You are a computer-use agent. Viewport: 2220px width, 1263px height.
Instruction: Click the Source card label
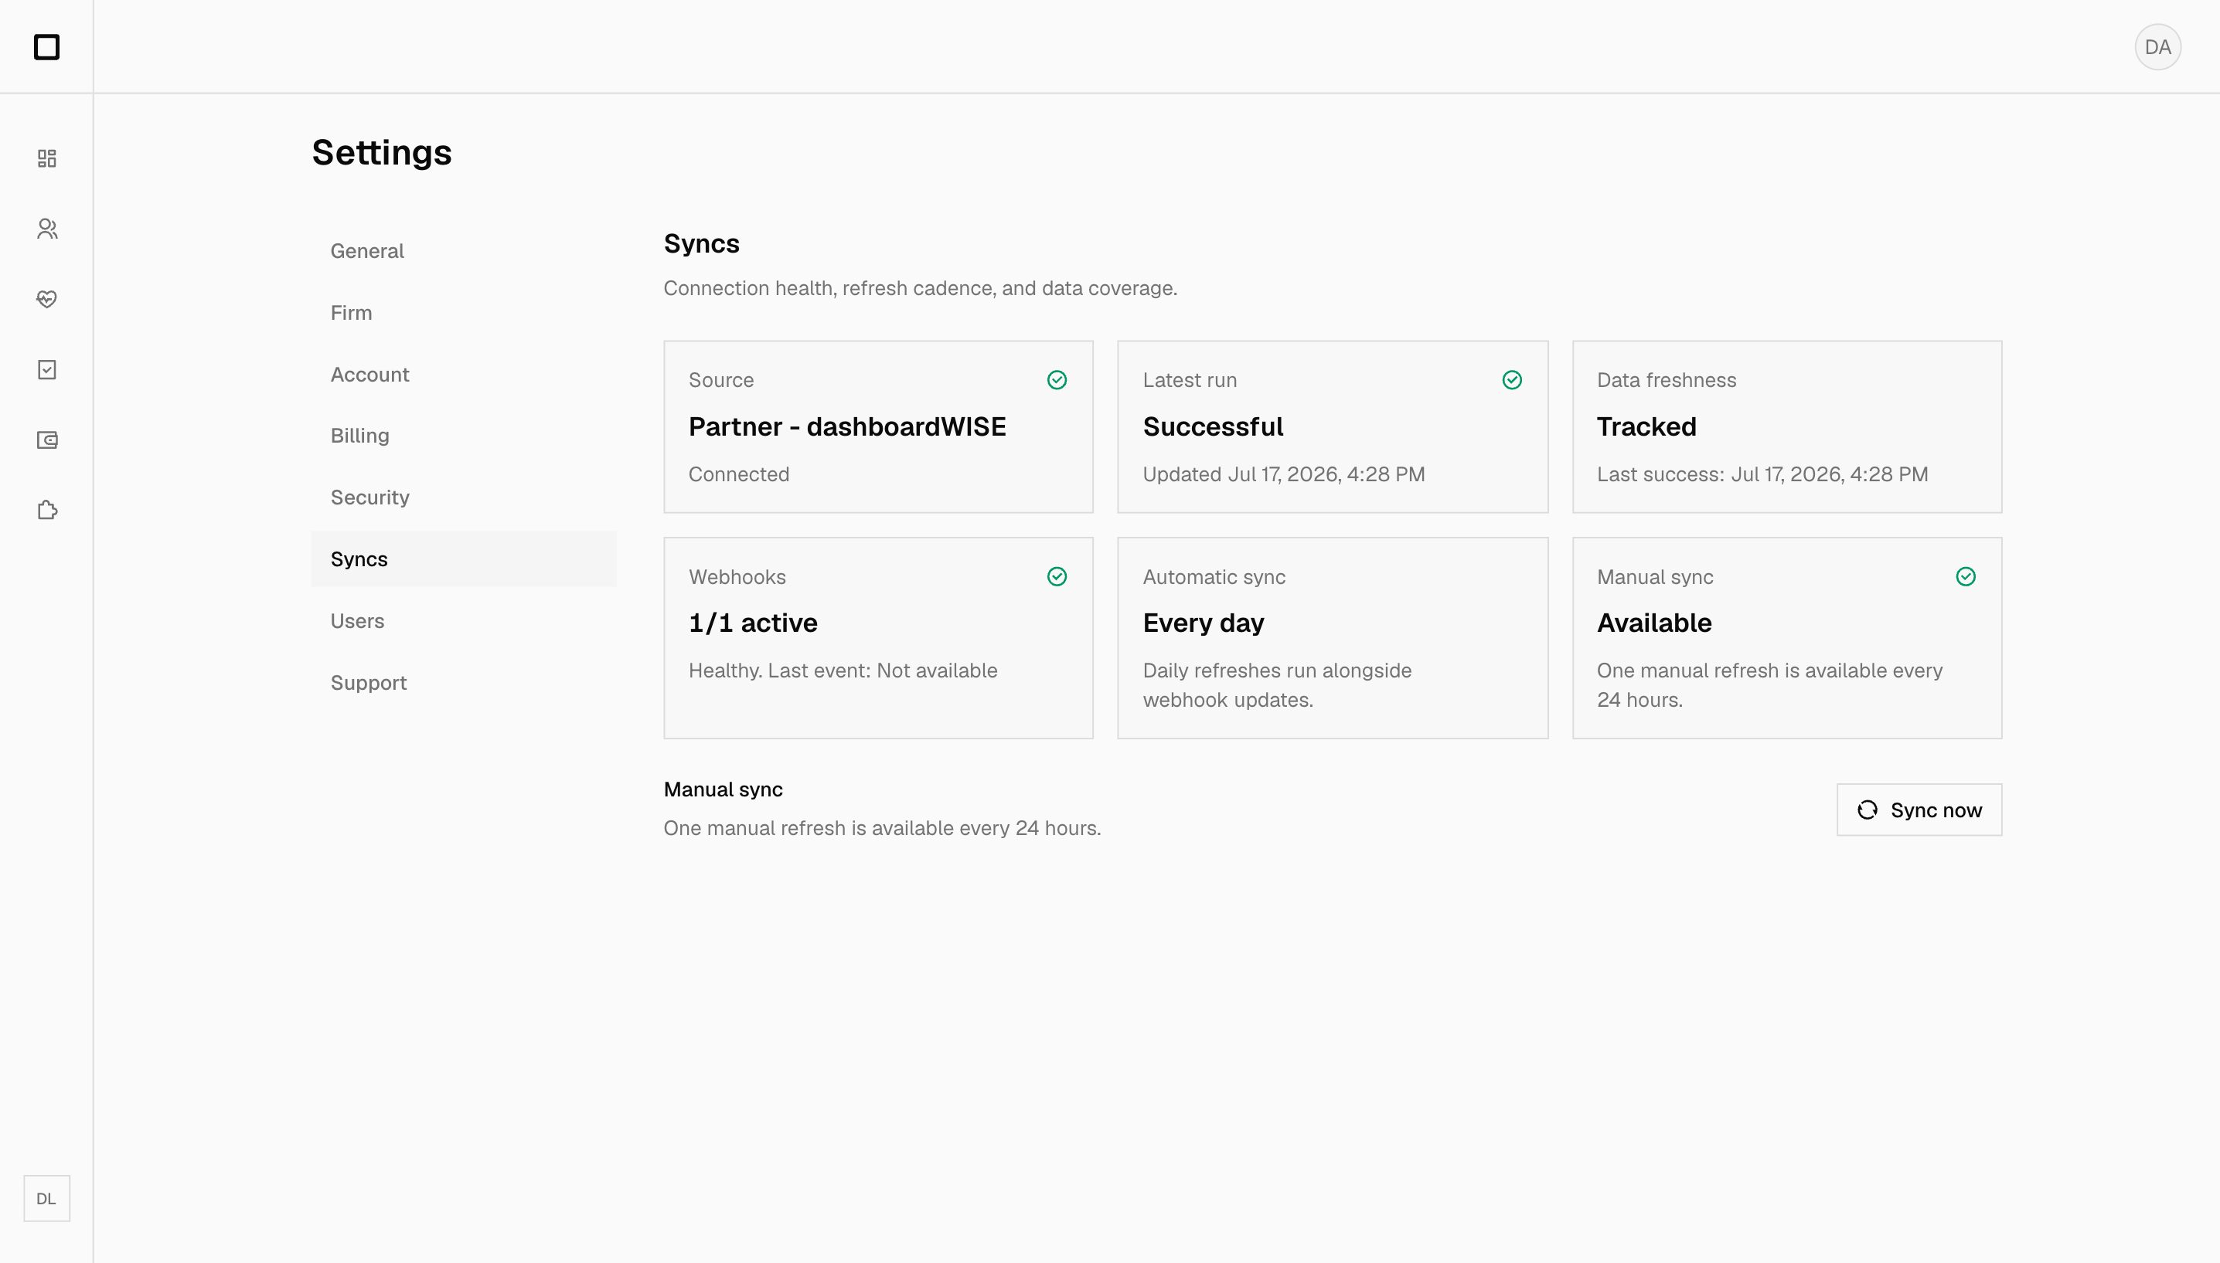tap(720, 380)
